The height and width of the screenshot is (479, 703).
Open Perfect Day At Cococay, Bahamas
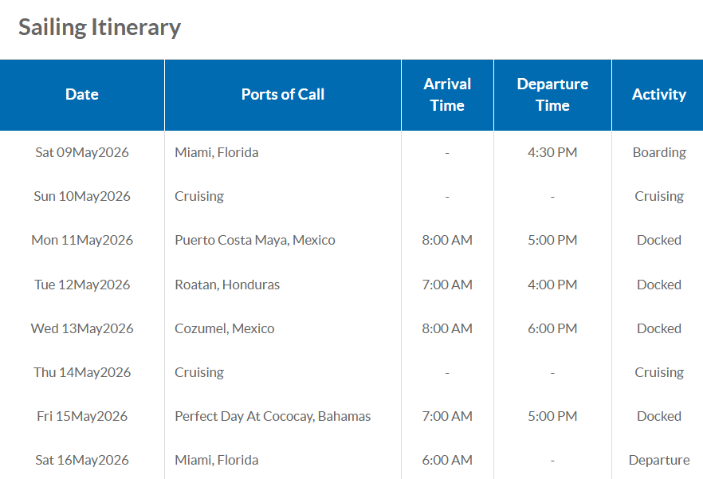(273, 416)
